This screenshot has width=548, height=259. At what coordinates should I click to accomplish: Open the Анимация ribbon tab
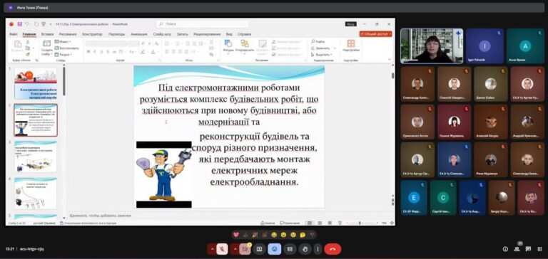139,34
